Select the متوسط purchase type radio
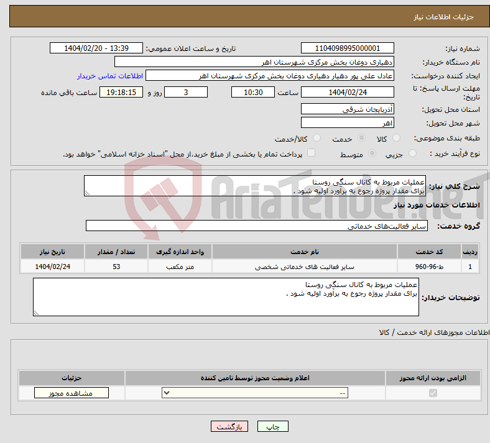 click(372, 153)
